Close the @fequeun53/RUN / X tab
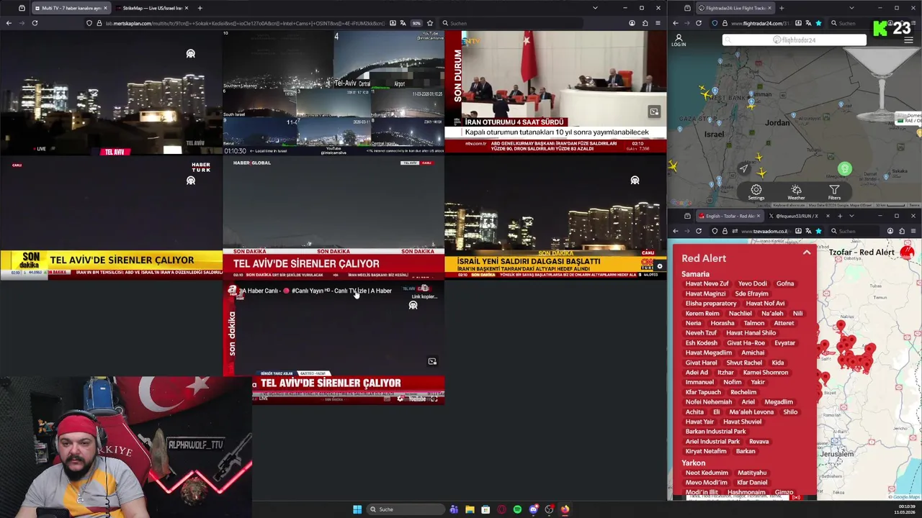This screenshot has width=922, height=518. click(x=828, y=216)
